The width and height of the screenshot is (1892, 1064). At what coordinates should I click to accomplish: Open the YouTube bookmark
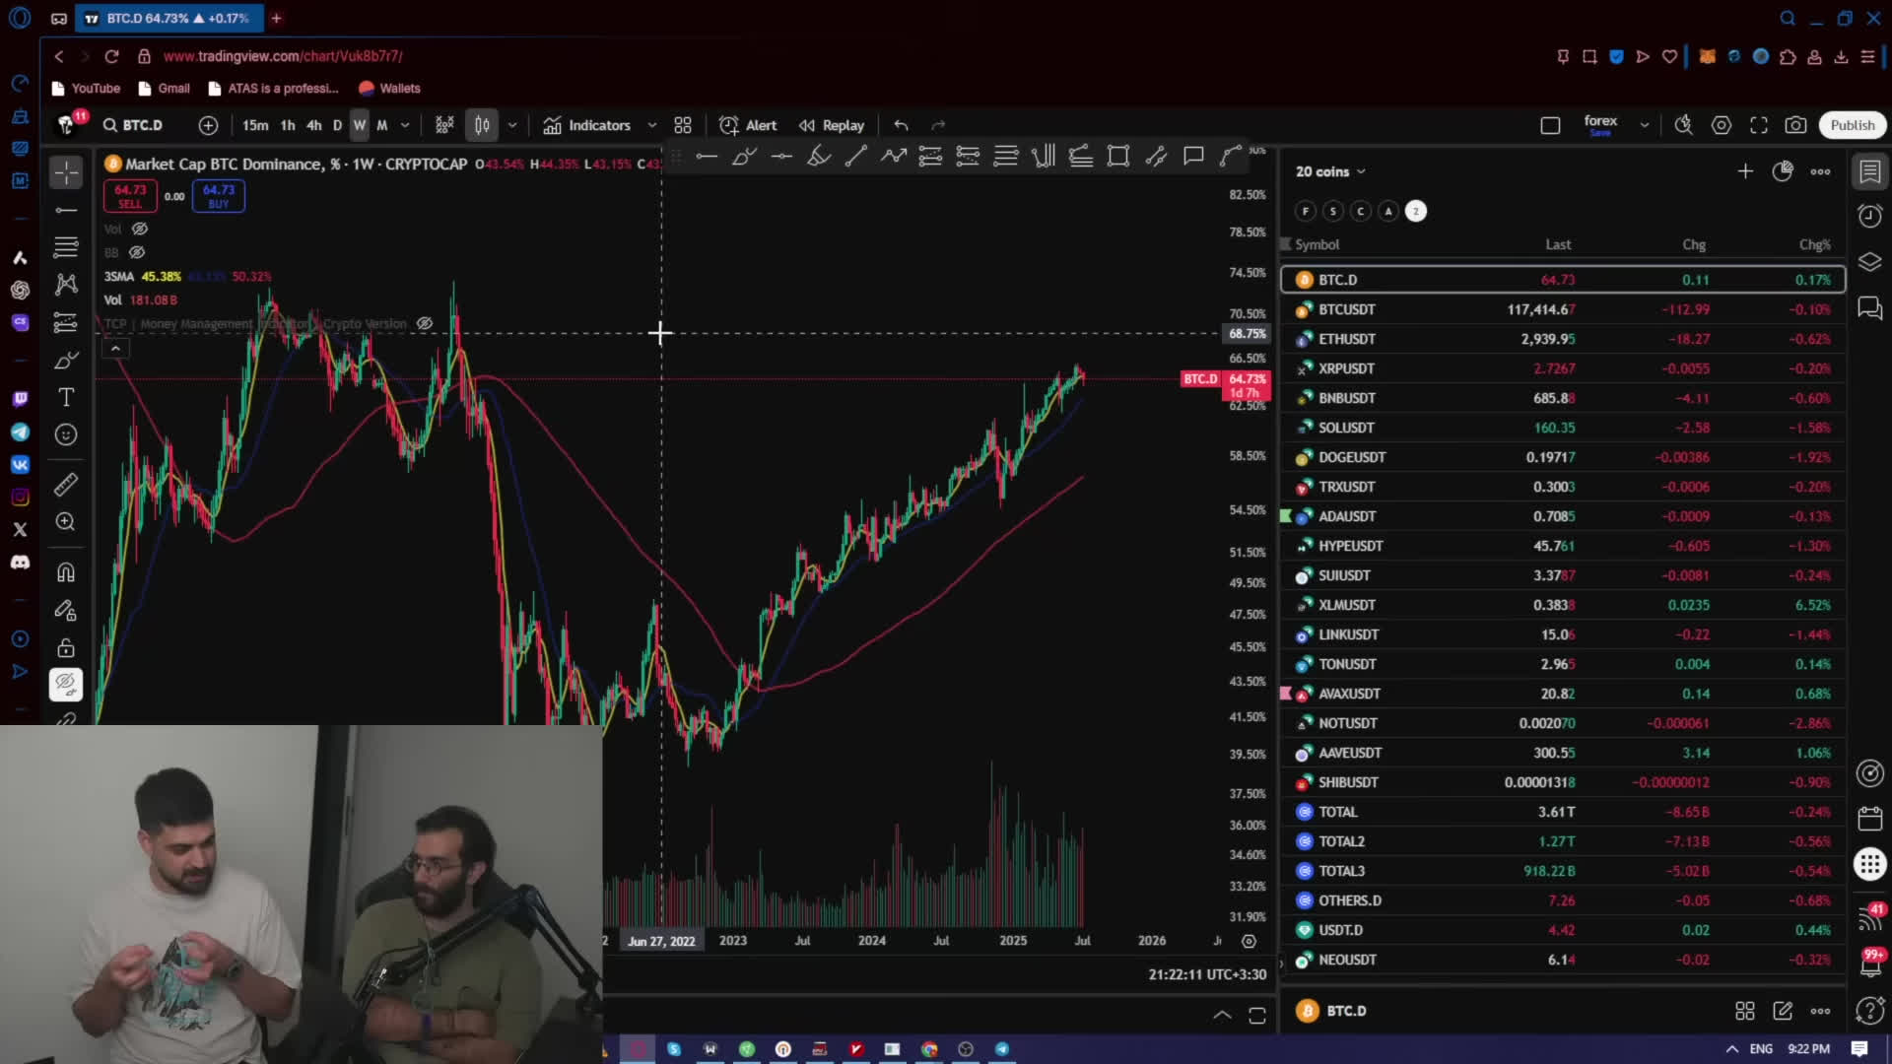(86, 88)
